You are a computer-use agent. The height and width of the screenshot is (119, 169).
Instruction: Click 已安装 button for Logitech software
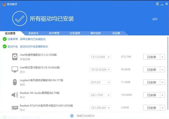(x=152, y=82)
